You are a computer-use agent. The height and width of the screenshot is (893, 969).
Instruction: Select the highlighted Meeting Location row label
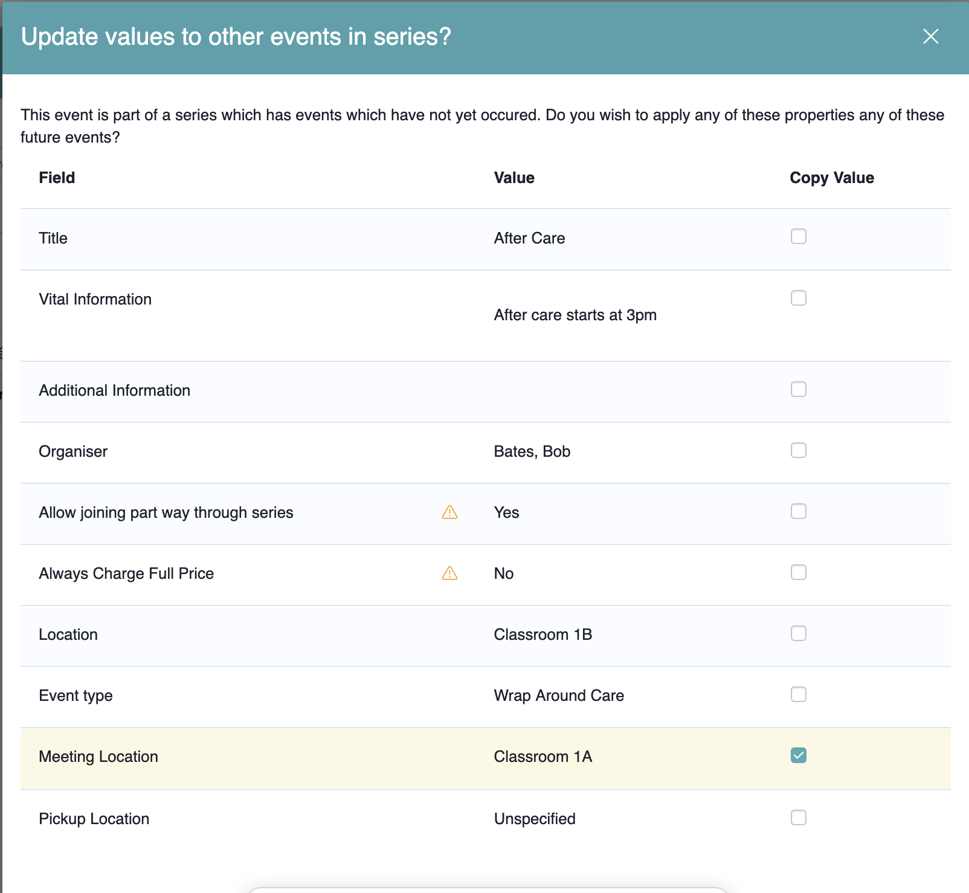coord(98,757)
